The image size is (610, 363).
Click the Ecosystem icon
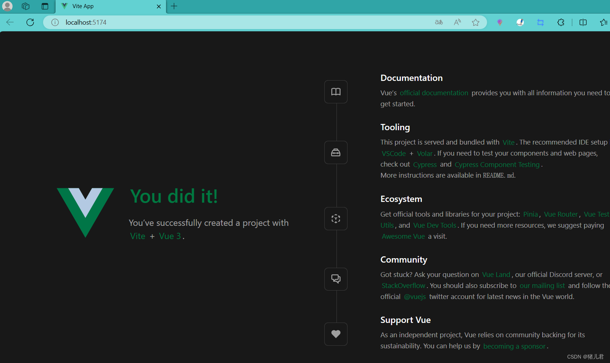[x=336, y=218]
